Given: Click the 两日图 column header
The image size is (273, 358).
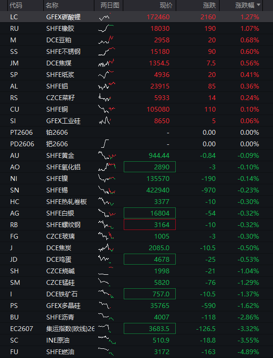Looking at the screenshot, I should (110, 5).
